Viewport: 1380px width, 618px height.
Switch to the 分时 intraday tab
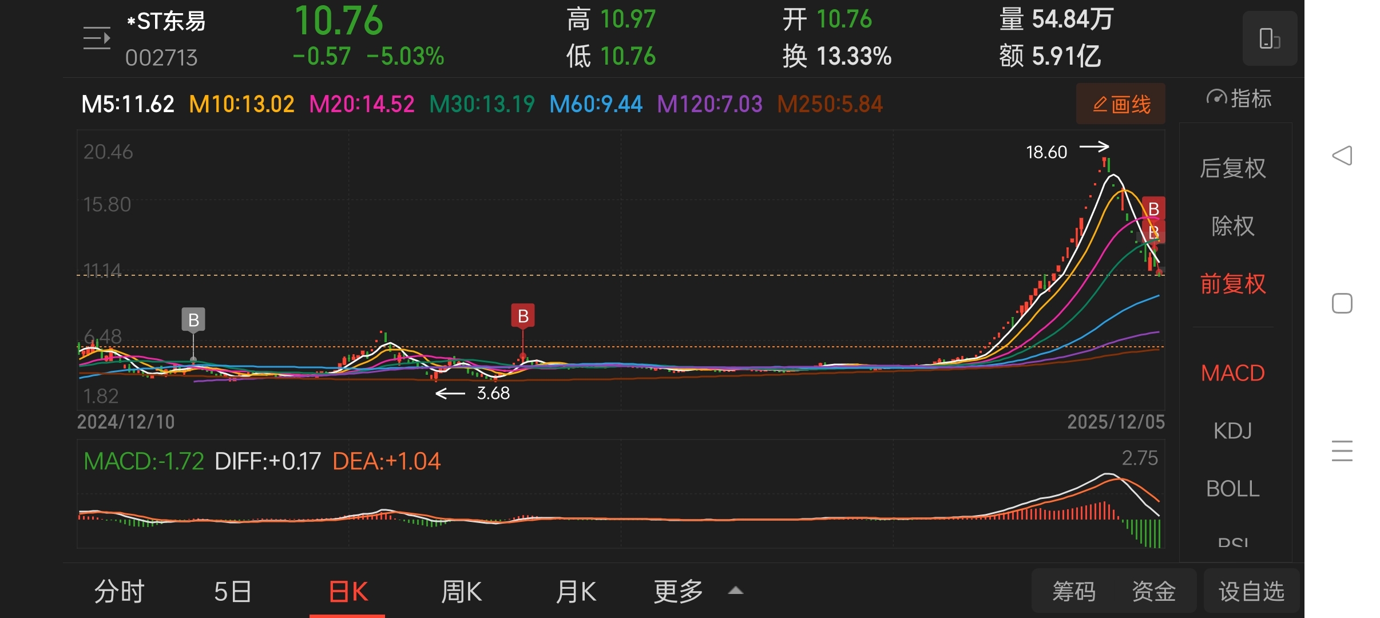click(x=119, y=591)
